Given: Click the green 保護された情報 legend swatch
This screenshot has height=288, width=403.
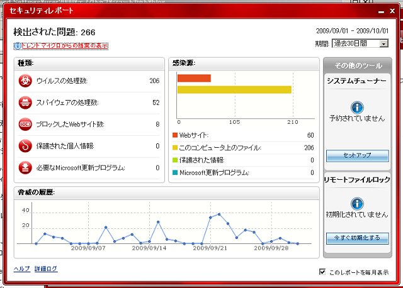Looking at the screenshot, I should (x=175, y=160).
